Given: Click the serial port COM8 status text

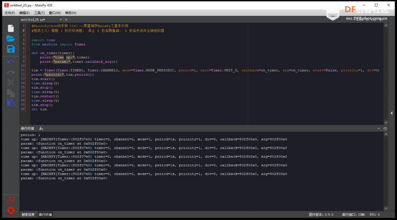Looking at the screenshot, I should tap(354, 215).
